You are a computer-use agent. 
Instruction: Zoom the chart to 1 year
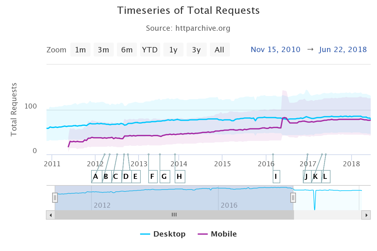(173, 49)
